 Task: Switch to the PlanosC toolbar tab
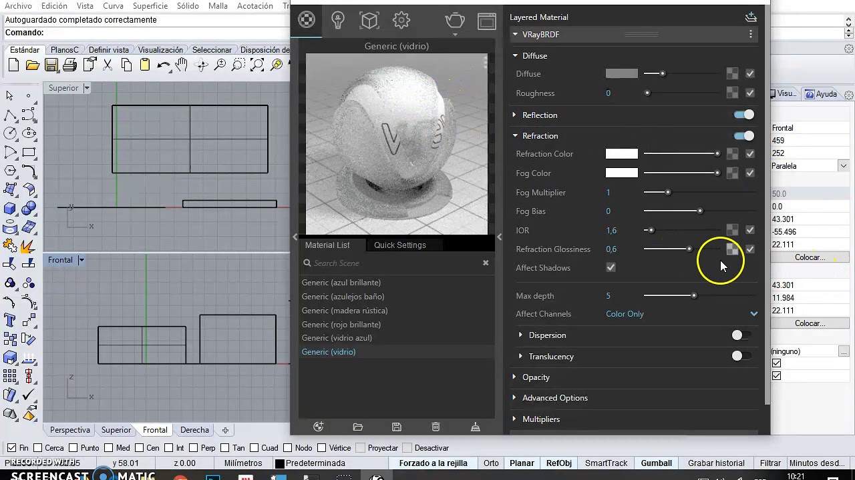pos(64,50)
